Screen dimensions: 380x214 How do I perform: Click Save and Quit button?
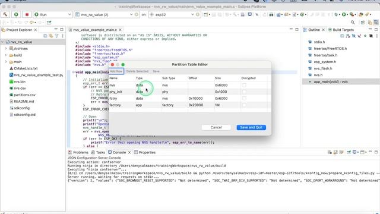pyautogui.click(x=251, y=127)
